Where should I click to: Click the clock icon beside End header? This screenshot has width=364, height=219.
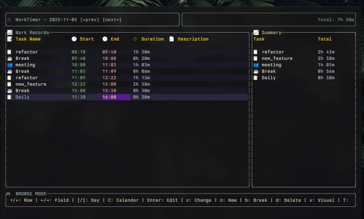click(x=105, y=39)
